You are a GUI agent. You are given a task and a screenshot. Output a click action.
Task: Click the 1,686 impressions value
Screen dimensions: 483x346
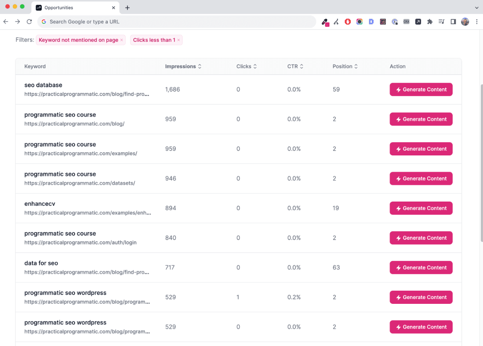tap(172, 90)
